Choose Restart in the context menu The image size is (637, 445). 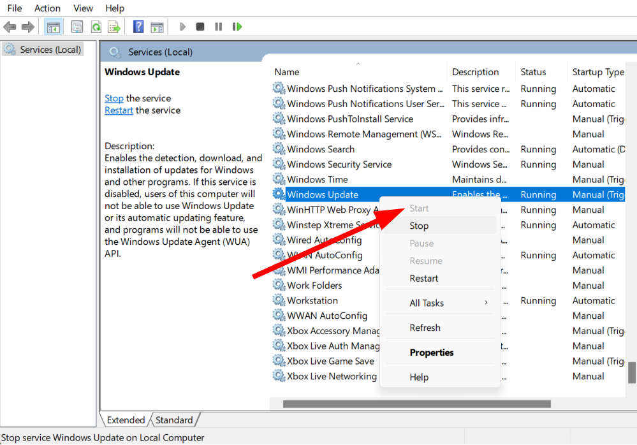click(440, 279)
